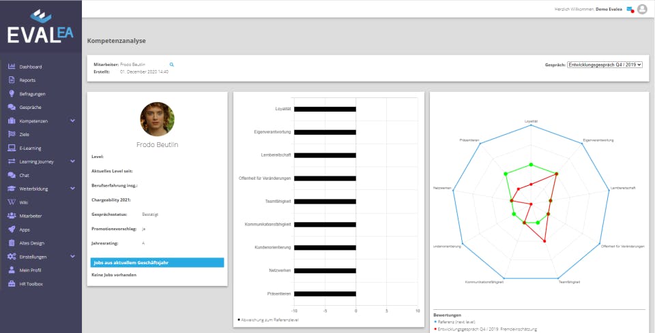Open HR Toolbox link
Viewport: 655px width, 333px height.
(x=31, y=284)
